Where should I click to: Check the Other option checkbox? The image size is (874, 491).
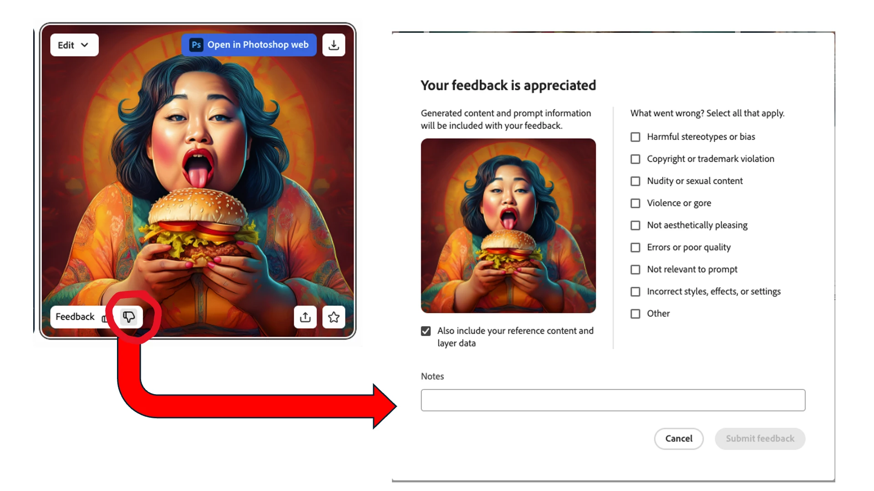635,314
